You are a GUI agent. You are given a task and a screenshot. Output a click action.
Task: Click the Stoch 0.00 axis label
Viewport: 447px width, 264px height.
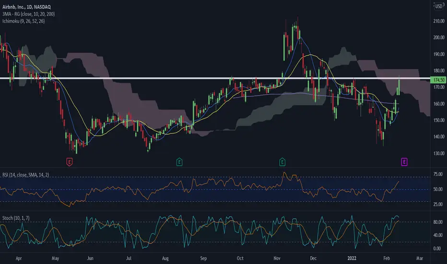438,249
